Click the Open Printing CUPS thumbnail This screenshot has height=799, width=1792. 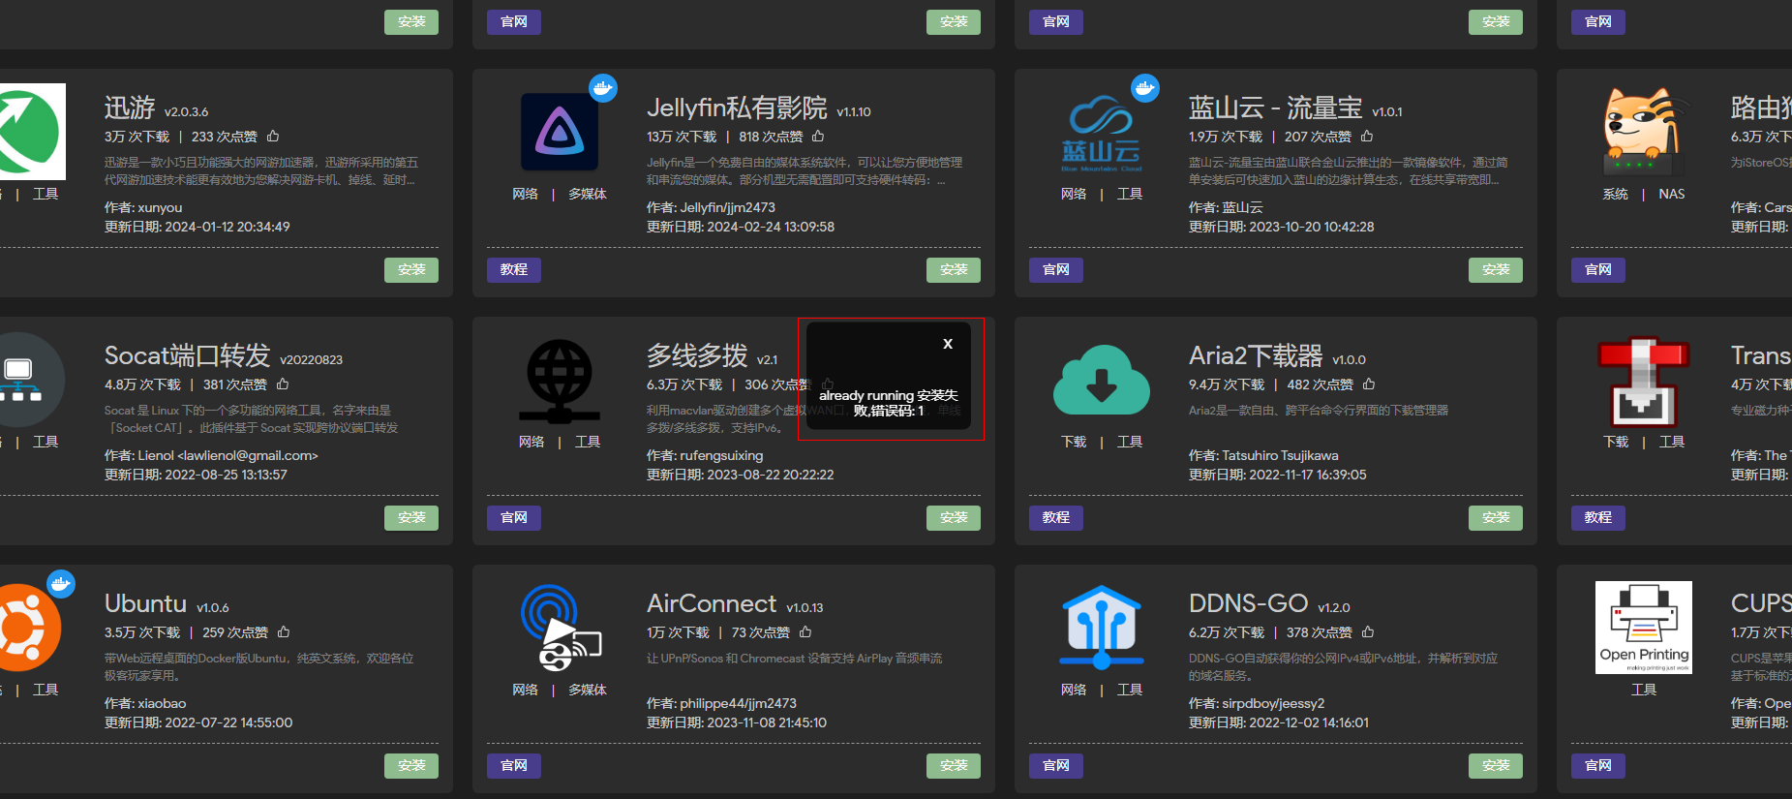pyautogui.click(x=1643, y=628)
